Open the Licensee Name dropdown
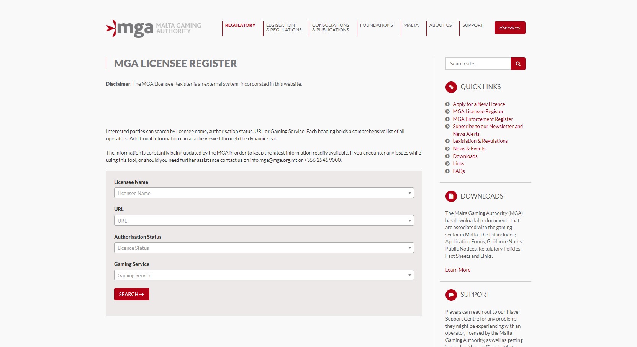Screen dimensions: 637x347 click(264, 193)
